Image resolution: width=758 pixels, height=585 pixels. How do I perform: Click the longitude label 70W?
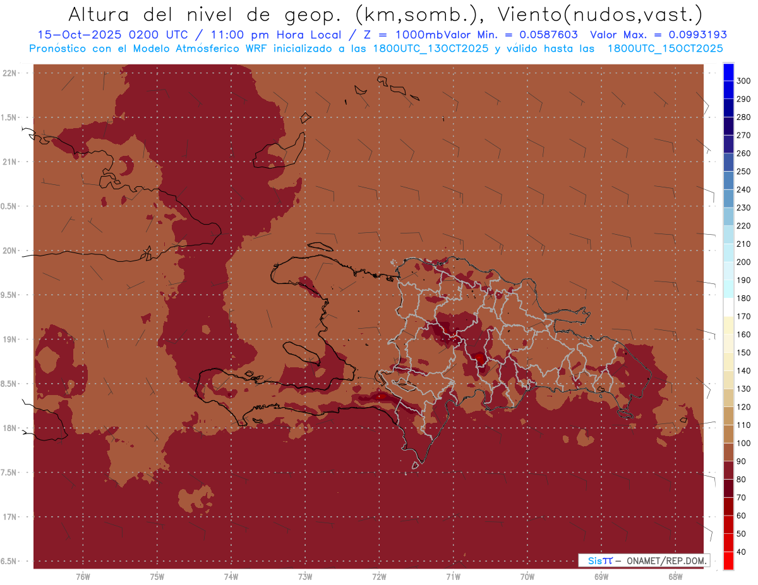pos(527,577)
